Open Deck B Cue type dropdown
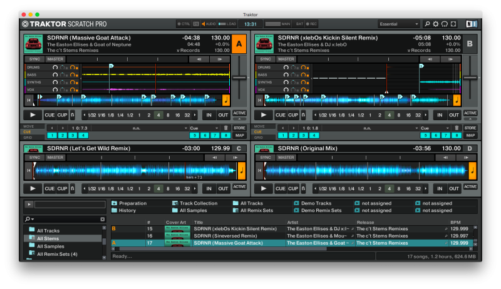The height and width of the screenshot is (289, 501). [435, 128]
